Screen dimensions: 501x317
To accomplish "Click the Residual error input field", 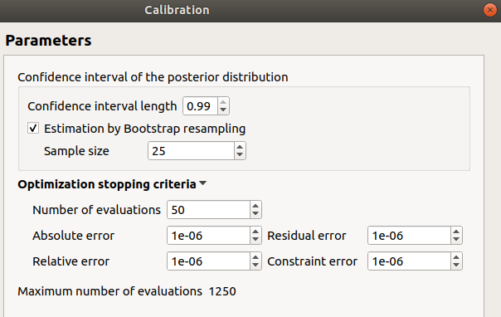I will click(409, 236).
